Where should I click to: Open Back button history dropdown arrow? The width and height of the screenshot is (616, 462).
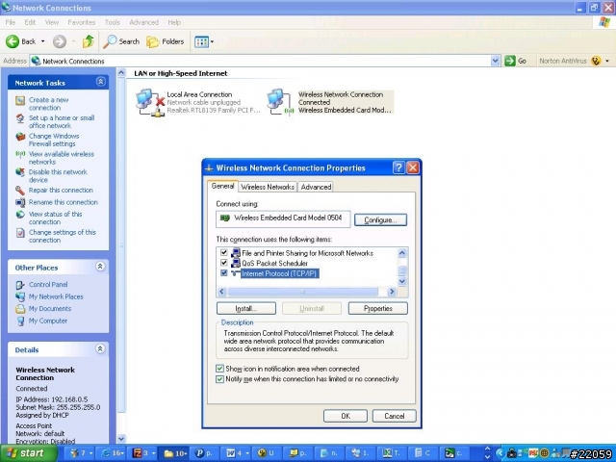coord(42,41)
